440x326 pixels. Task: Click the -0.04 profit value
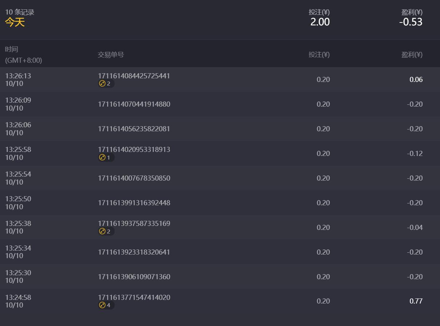[415, 228]
